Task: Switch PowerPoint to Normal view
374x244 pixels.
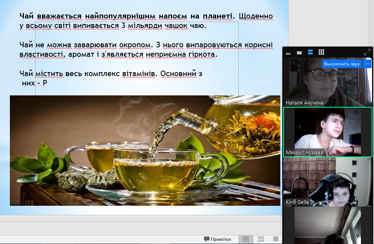Action: 246,239
